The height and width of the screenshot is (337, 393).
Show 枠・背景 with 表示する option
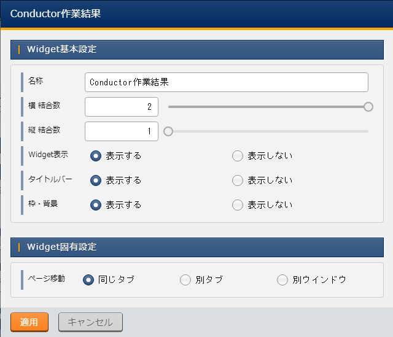pos(96,205)
